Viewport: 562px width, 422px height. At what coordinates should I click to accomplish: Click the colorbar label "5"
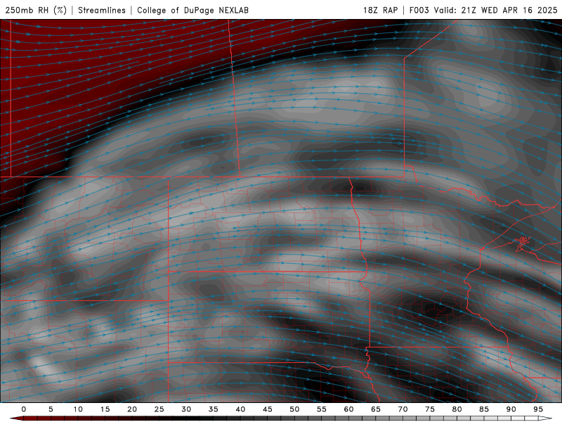point(51,409)
